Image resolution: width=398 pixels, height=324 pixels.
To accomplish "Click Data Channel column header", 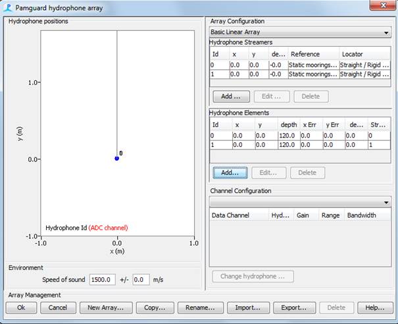I will tap(239, 215).
